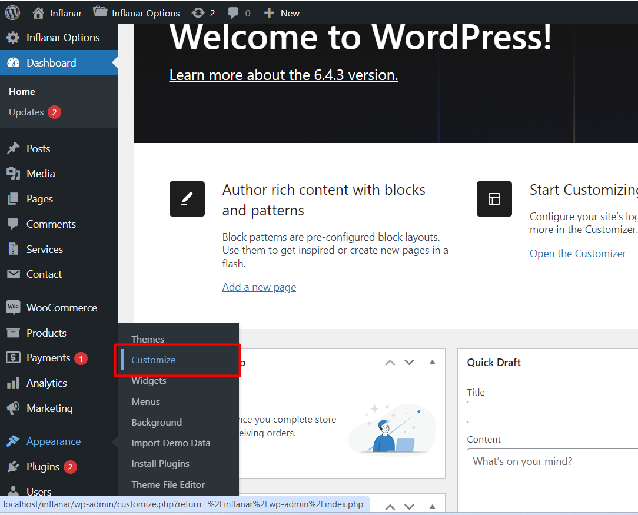Click the update count 2 in the admin bar
638x515 pixels.
click(212, 14)
